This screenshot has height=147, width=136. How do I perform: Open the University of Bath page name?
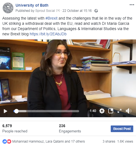pos(32,5)
